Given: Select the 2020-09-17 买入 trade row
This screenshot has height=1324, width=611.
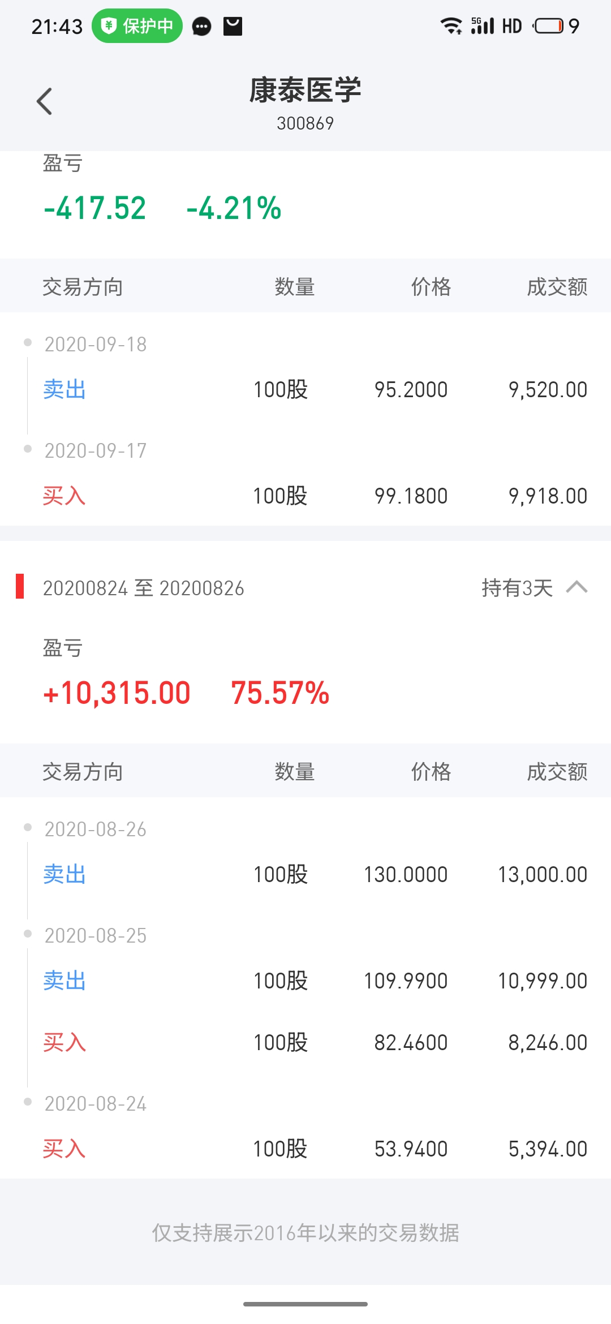Looking at the screenshot, I should click(305, 496).
